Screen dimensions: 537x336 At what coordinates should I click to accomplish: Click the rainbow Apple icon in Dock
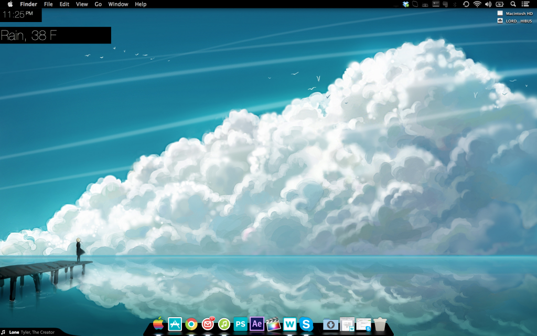158,323
